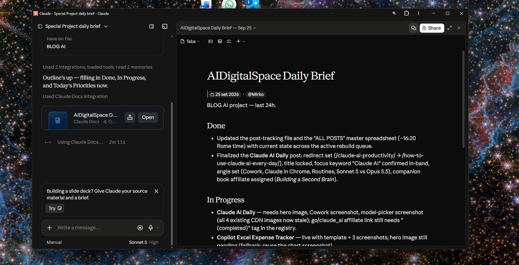Click the Share button
The width and height of the screenshot is (519, 265).
tap(432, 28)
